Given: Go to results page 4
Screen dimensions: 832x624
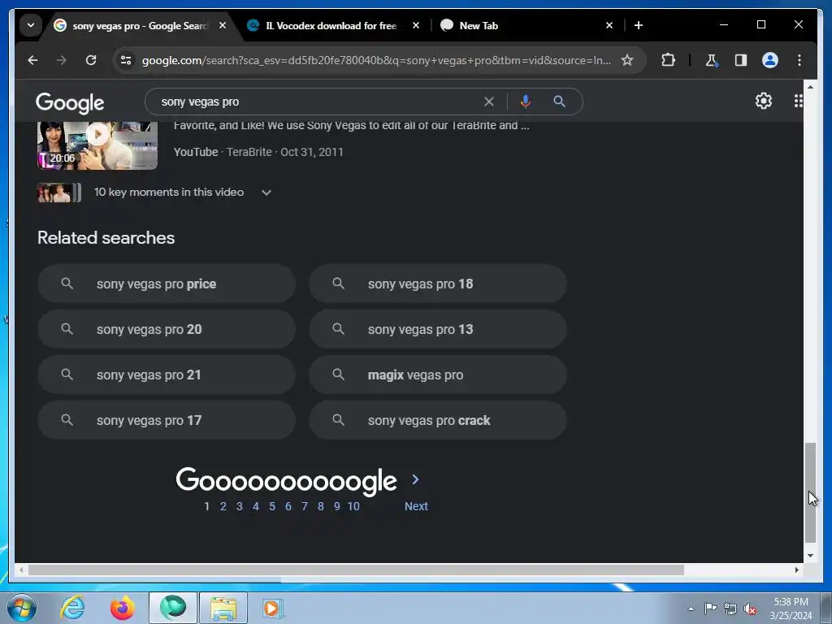Looking at the screenshot, I should click(x=256, y=506).
